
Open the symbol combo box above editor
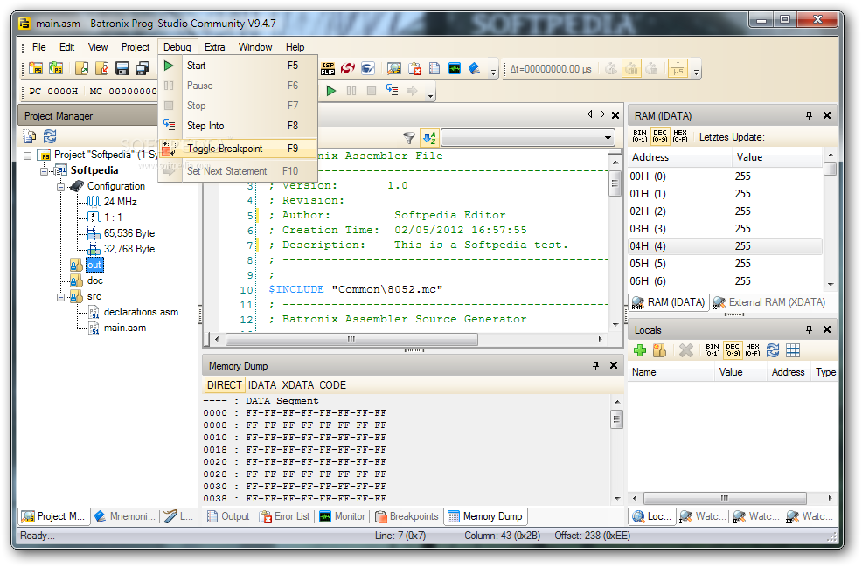point(528,137)
